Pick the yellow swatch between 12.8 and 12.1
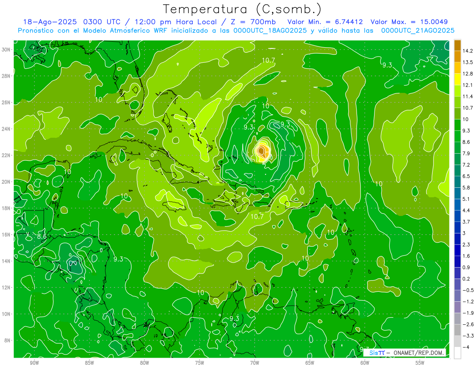Screen dimensions: 476x368 pyautogui.click(x=457, y=79)
